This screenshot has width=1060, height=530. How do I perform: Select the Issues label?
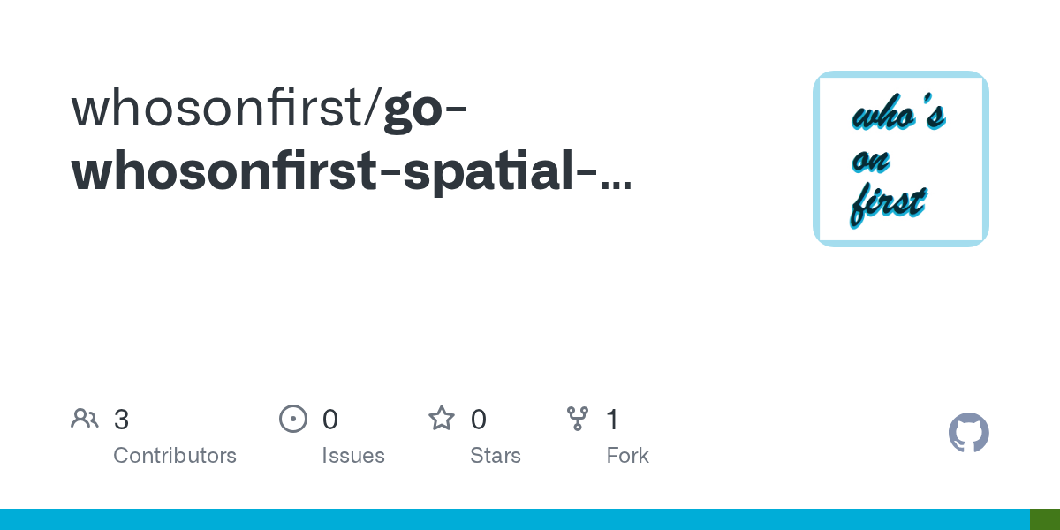tap(353, 456)
